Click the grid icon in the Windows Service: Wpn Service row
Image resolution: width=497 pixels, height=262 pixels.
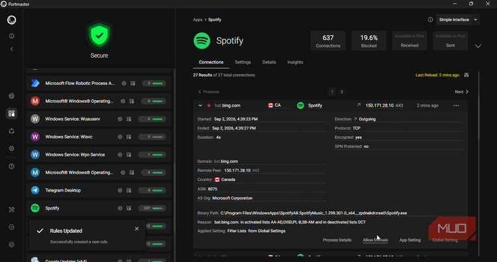click(x=129, y=155)
